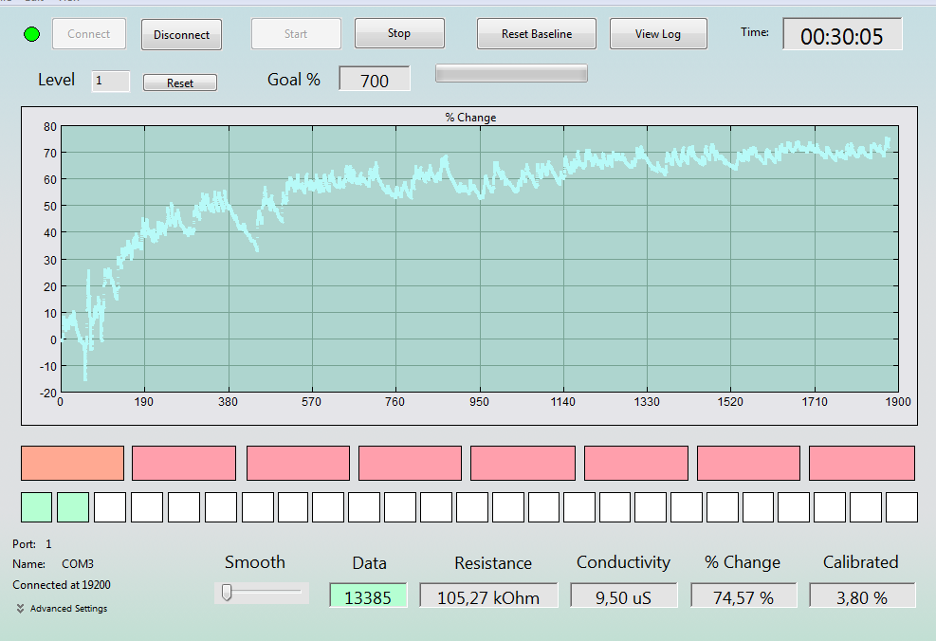Click the green connection status indicator
Viewport: 936px width, 641px height.
(x=31, y=35)
